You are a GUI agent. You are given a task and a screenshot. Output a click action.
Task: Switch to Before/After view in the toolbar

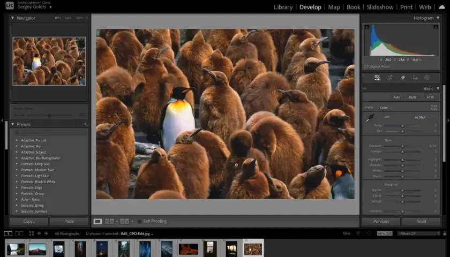coord(124,222)
